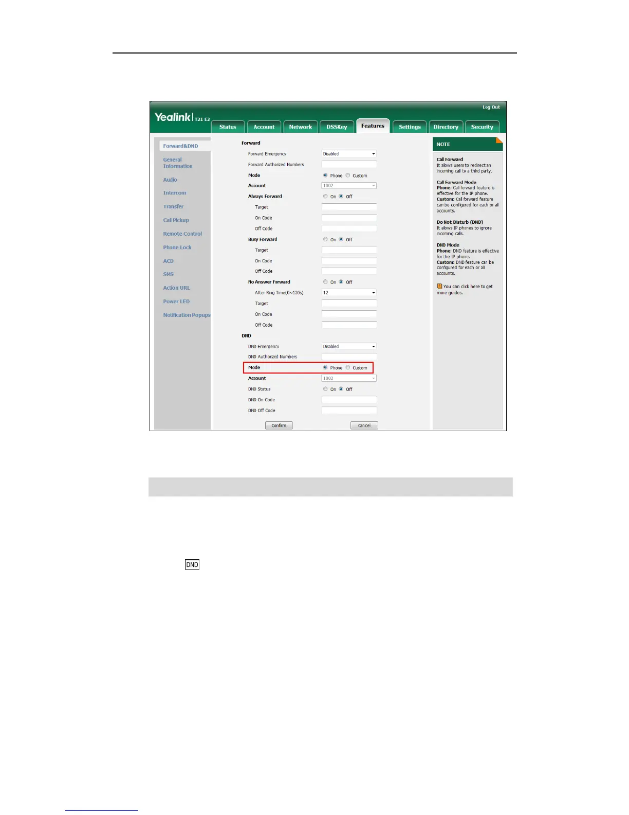This screenshot has width=629, height=815.
Task: Click the No Answer Forward Off Code field
Action: click(x=349, y=325)
